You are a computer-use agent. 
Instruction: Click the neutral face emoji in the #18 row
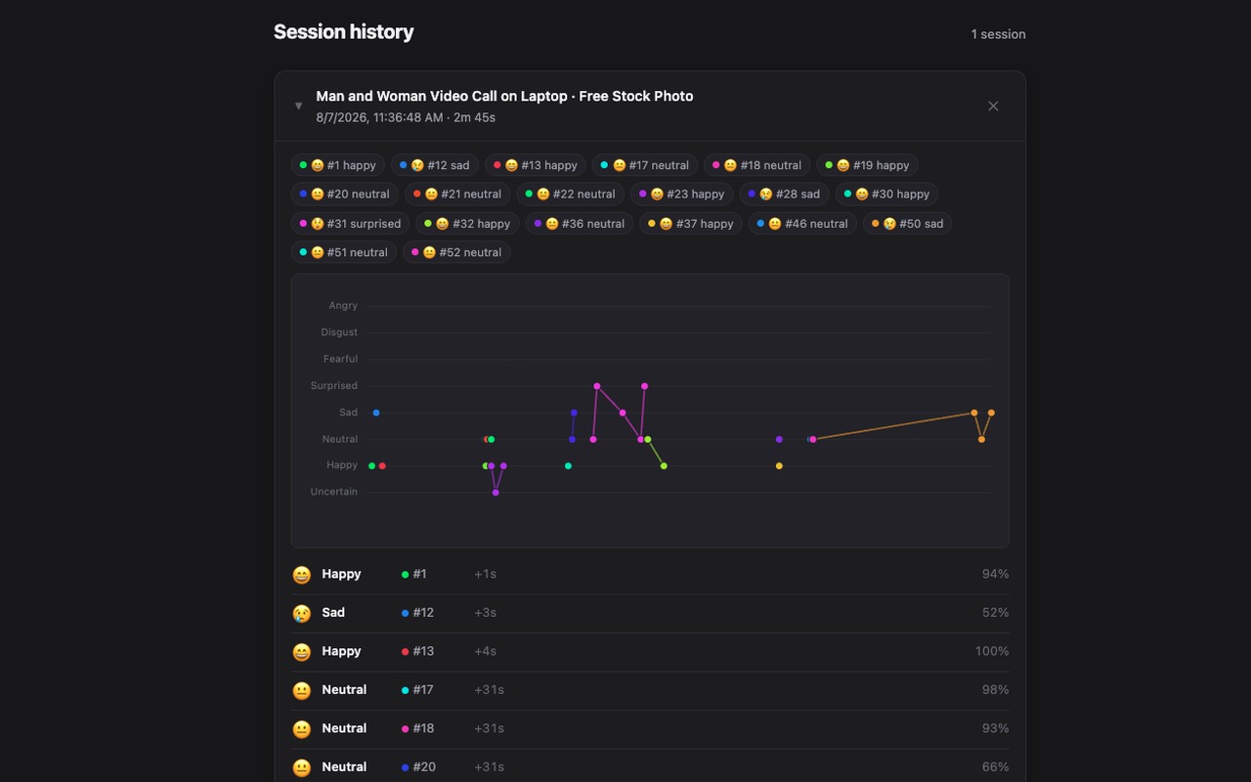click(302, 729)
